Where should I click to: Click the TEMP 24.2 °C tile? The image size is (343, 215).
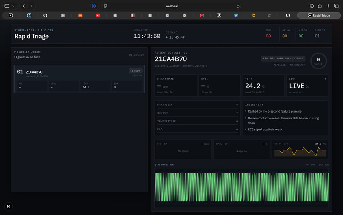pos(263,86)
